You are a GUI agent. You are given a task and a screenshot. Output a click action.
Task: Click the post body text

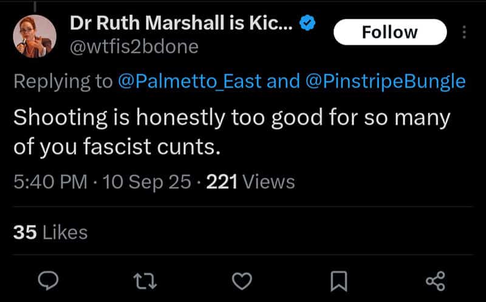point(232,132)
